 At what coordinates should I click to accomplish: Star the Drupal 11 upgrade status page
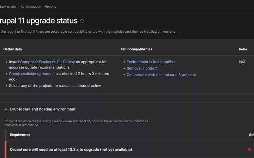82,21
